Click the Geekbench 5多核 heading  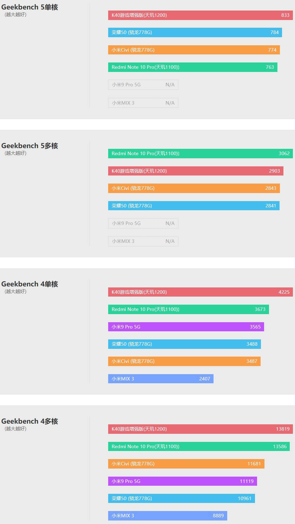tap(29, 146)
